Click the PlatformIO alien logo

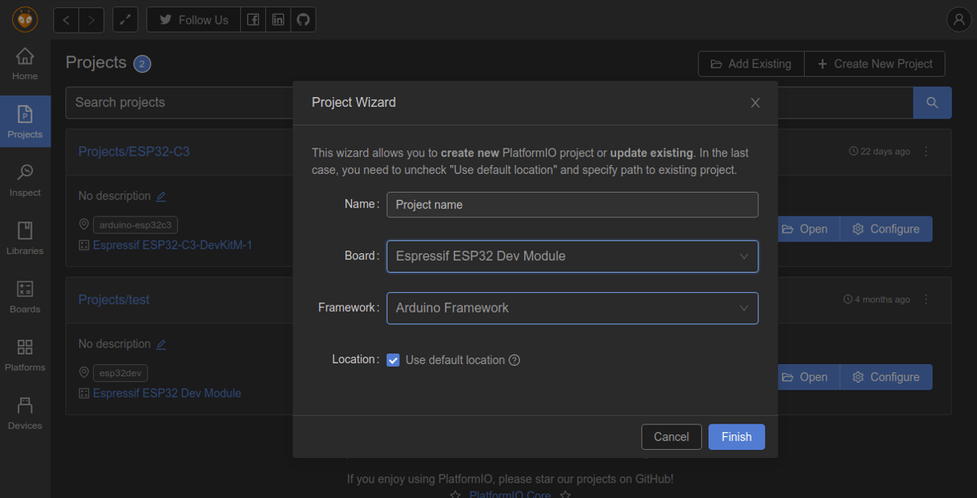point(25,20)
